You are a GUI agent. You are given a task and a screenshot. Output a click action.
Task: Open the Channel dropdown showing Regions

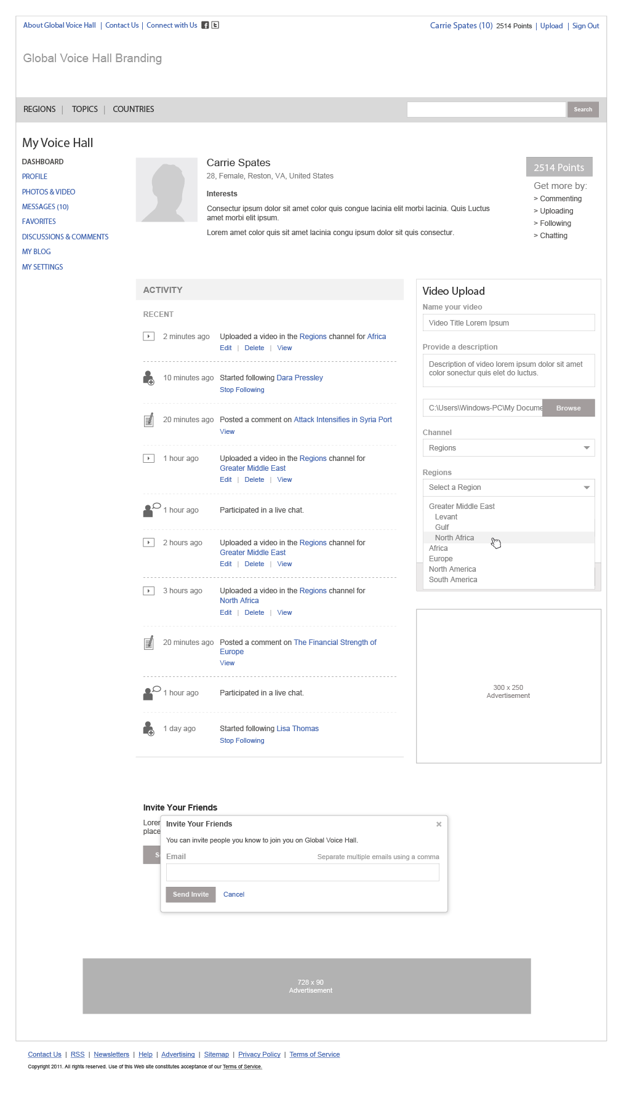[508, 448]
